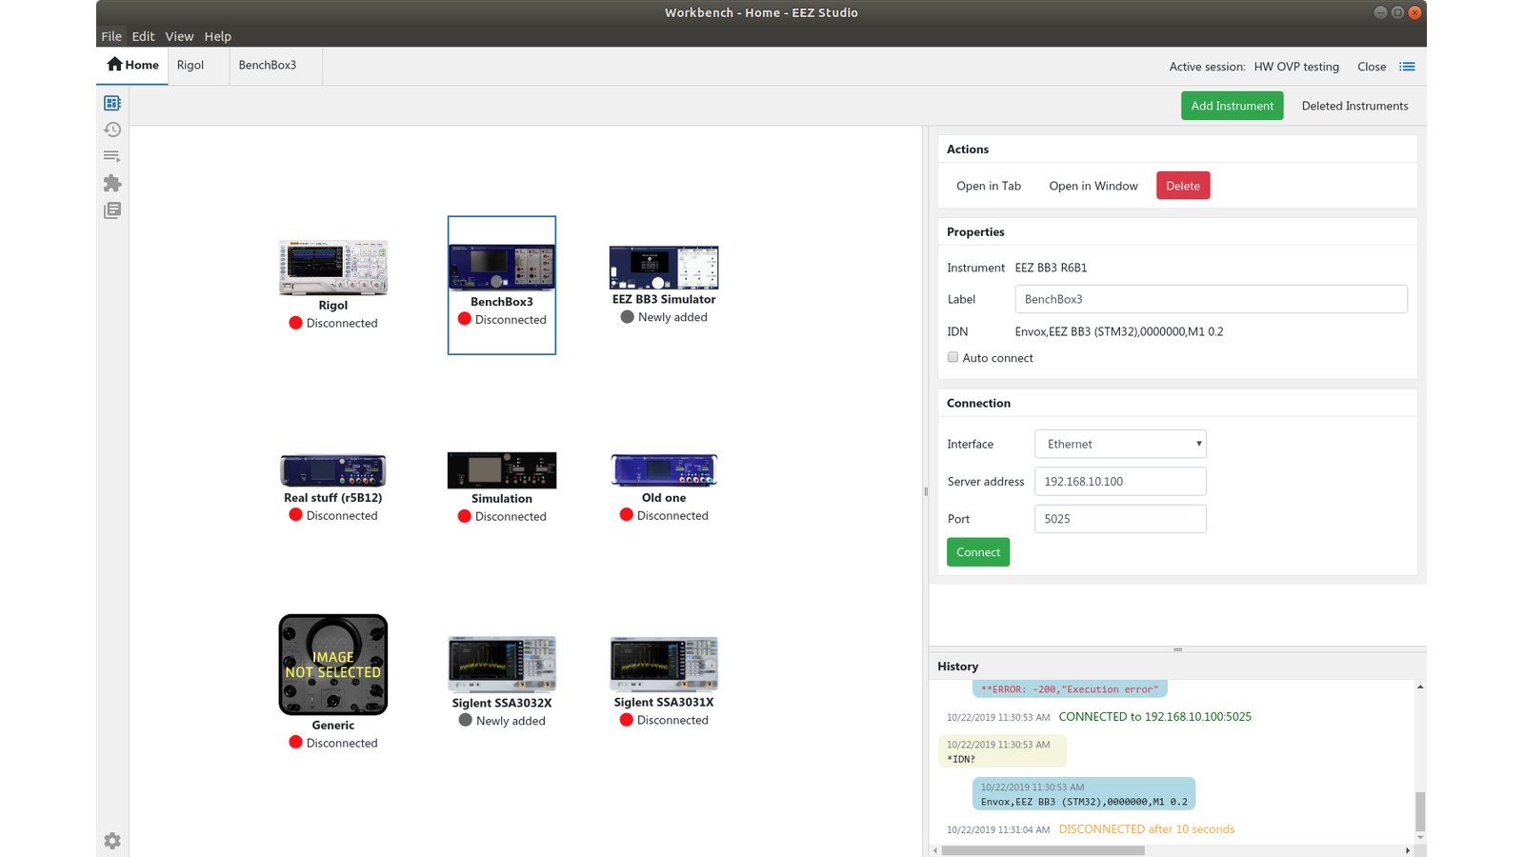Image resolution: width=1524 pixels, height=857 pixels.
Task: Select the Simulation instrument thumbnail
Action: click(x=502, y=488)
